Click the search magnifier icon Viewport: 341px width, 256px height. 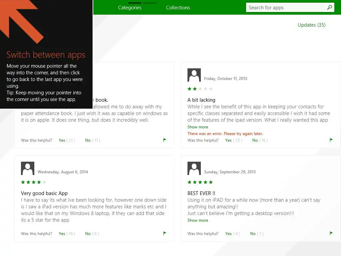[x=329, y=7]
